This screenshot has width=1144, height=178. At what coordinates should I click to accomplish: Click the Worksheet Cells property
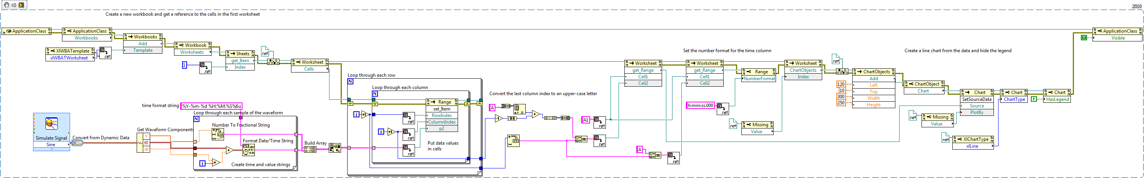coord(309,69)
